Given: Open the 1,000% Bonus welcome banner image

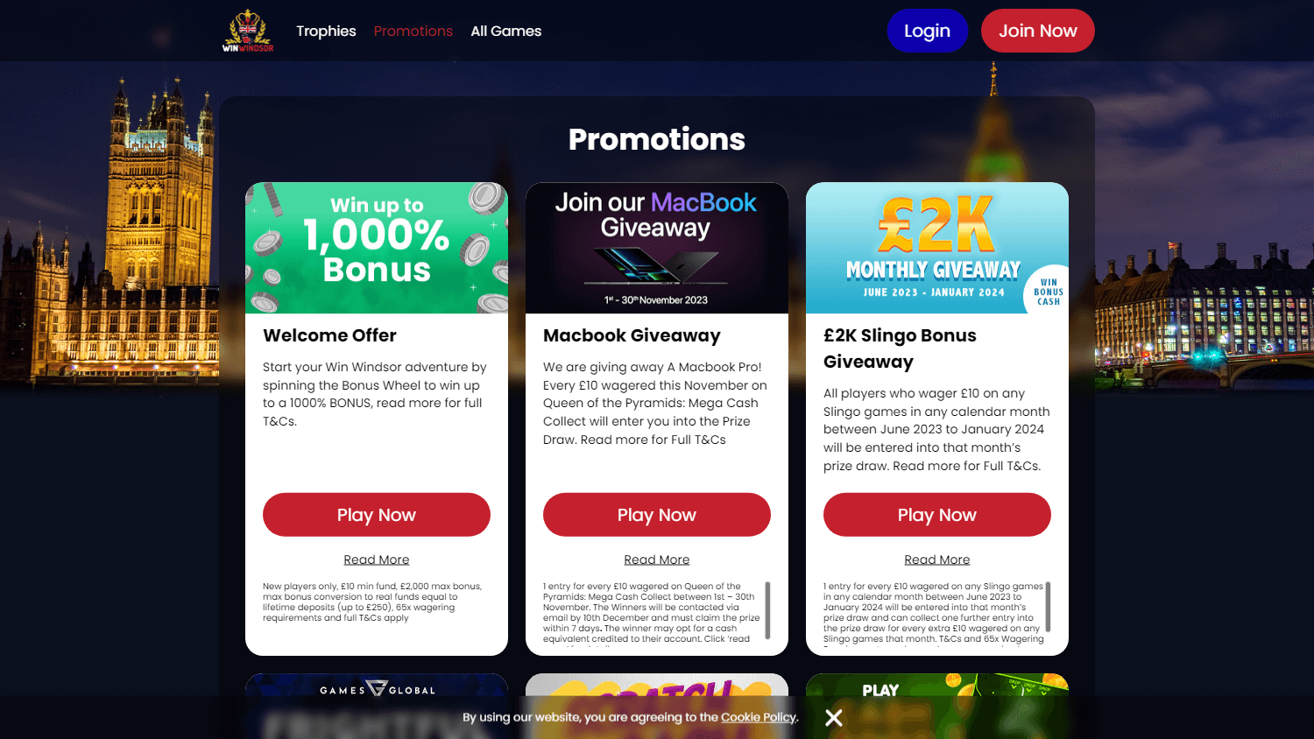Looking at the screenshot, I should [x=377, y=248].
